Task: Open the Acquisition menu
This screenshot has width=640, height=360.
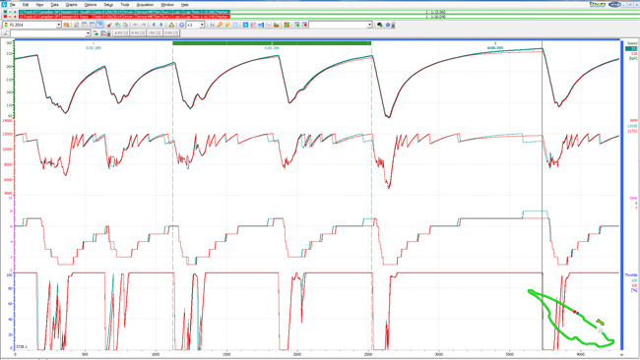Action: (x=145, y=5)
